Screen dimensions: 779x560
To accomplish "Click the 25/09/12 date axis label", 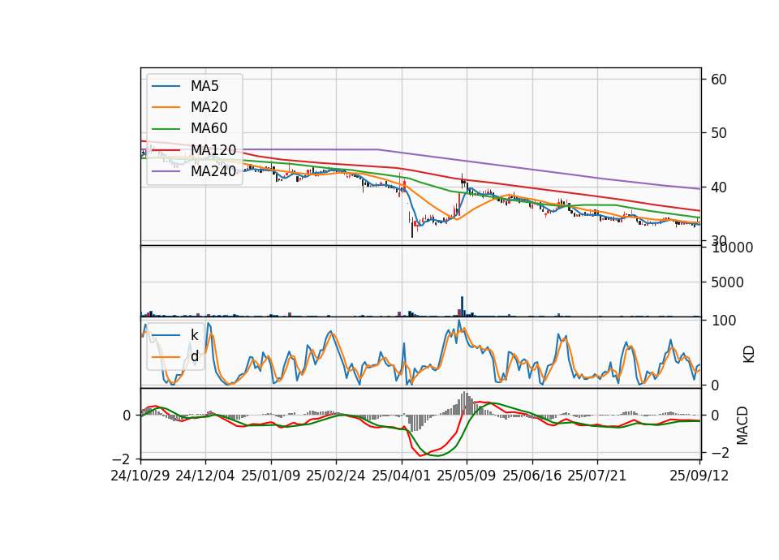I will tap(699, 476).
